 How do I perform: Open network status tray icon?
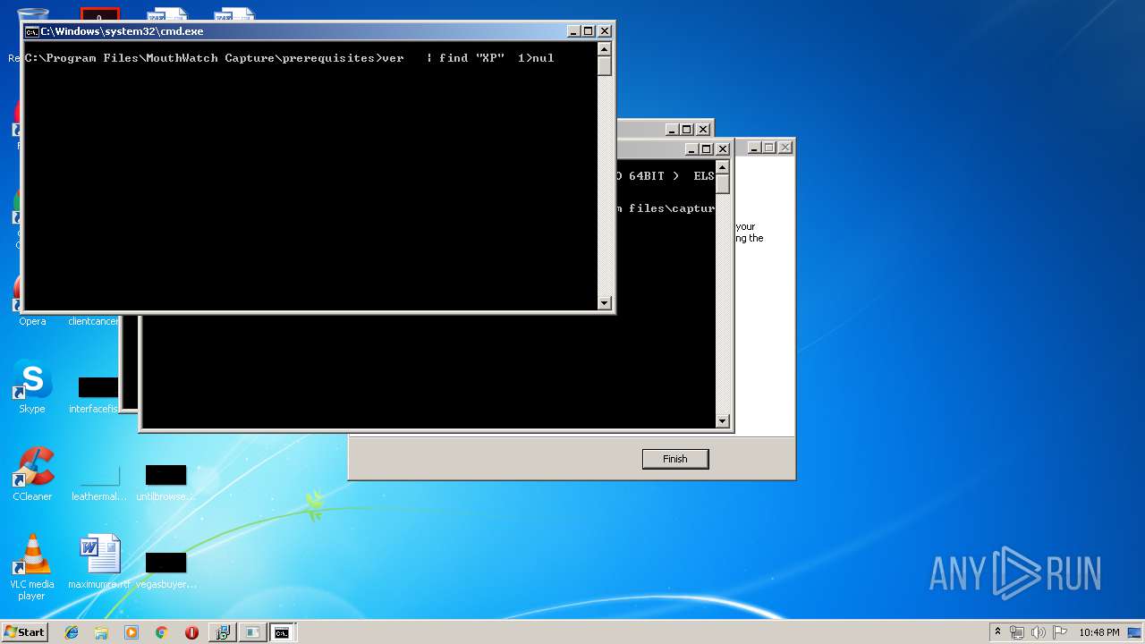coord(1017,632)
